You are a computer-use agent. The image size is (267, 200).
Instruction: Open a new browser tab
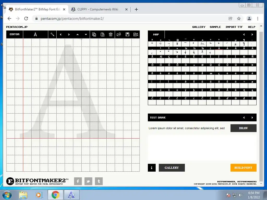136,9
